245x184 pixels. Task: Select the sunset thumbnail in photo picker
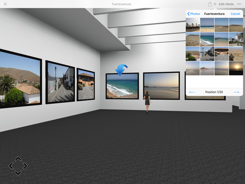coord(236,68)
